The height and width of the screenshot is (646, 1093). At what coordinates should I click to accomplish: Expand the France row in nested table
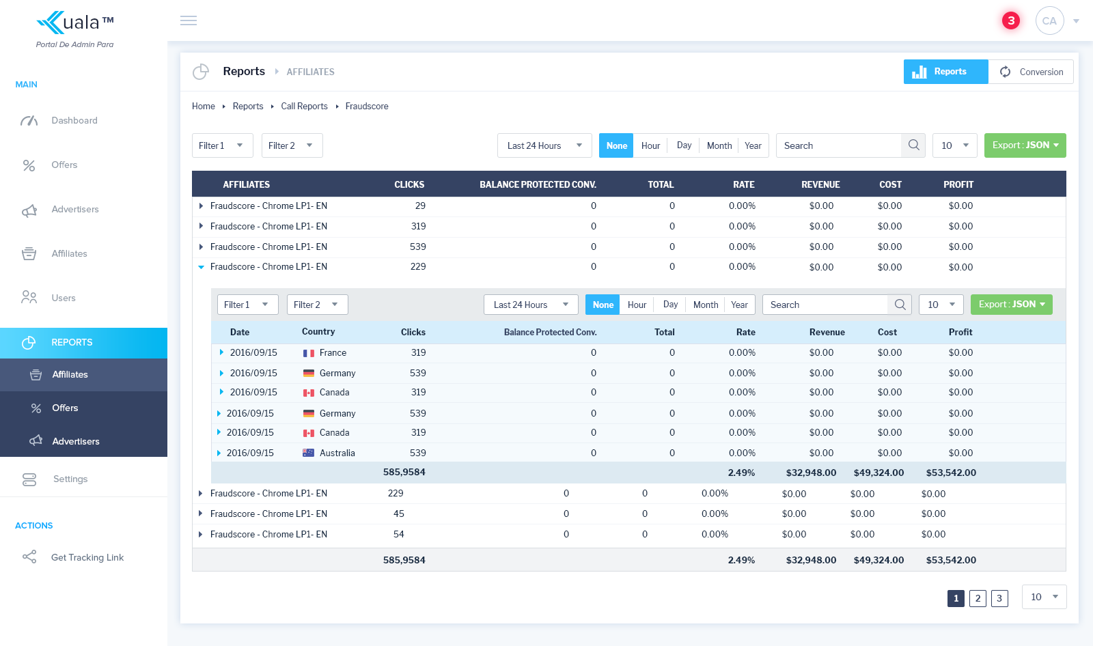pyautogui.click(x=221, y=352)
